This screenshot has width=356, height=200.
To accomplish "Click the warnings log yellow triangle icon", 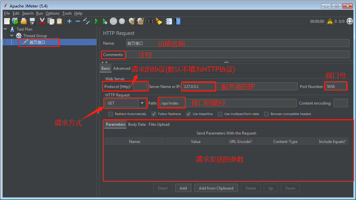I will [x=330, y=21].
